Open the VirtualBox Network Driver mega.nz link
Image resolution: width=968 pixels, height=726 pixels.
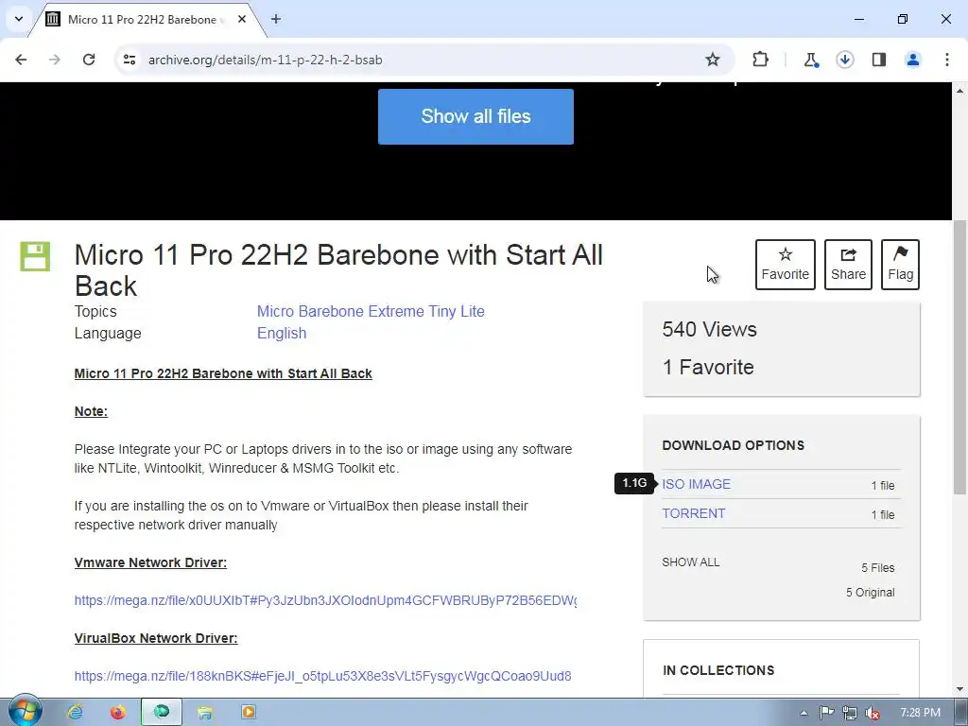click(x=322, y=676)
